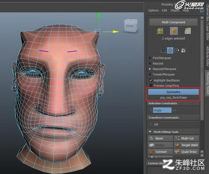
Task: Click the Quad Draw tool
Action: point(186,152)
